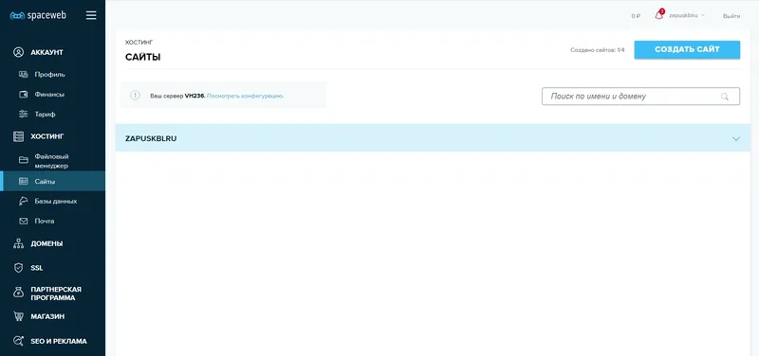The height and width of the screenshot is (356, 759).
Task: Click the file manager folder icon
Action: 23,160
